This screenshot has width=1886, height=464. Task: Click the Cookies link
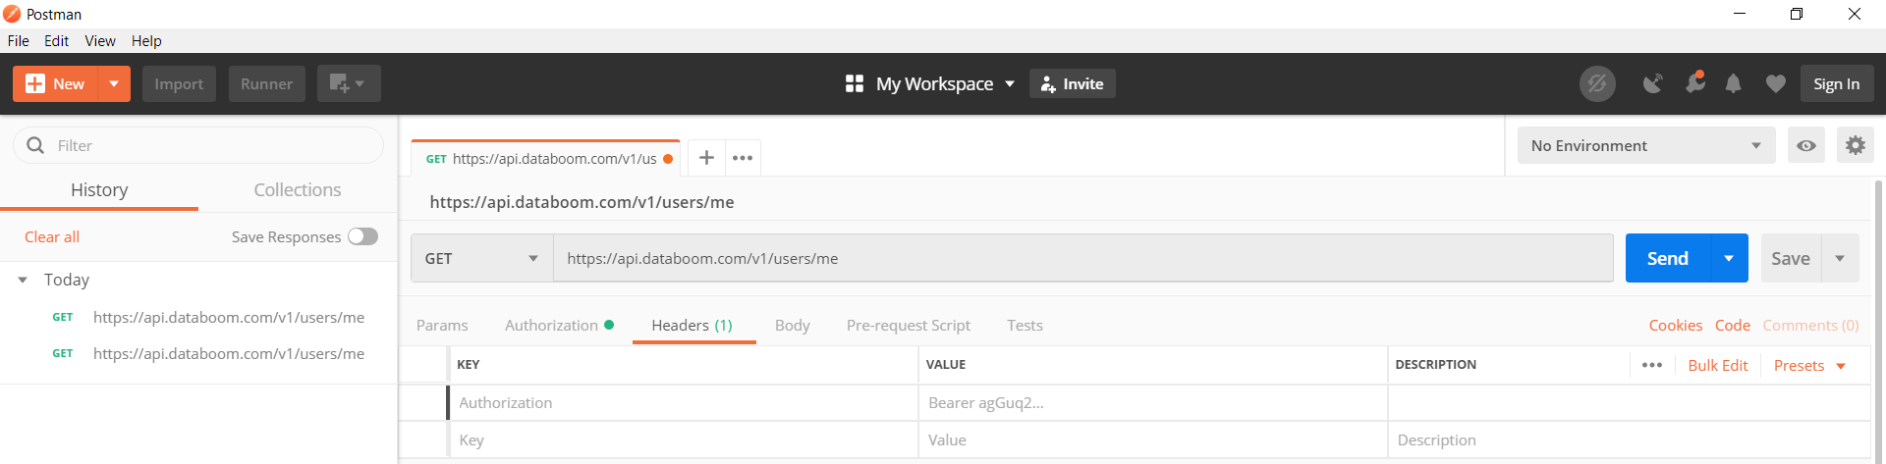click(1676, 326)
